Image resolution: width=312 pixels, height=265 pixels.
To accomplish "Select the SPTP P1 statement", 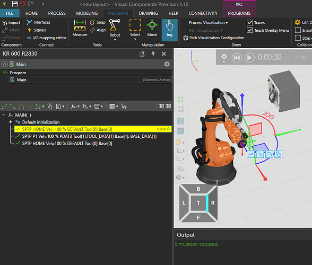I will point(89,136).
